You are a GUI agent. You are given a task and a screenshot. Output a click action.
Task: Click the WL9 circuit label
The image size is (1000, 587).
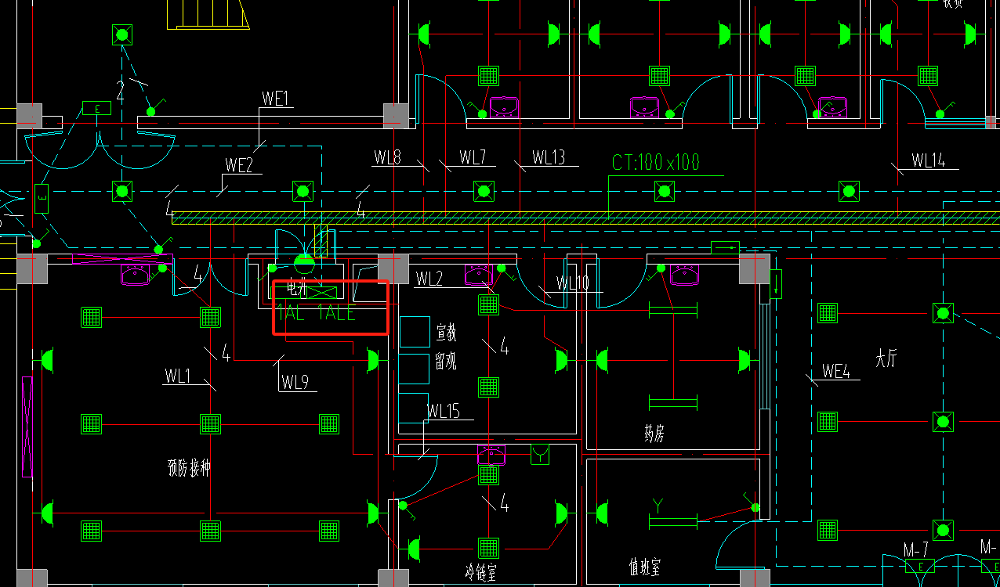pos(295,383)
